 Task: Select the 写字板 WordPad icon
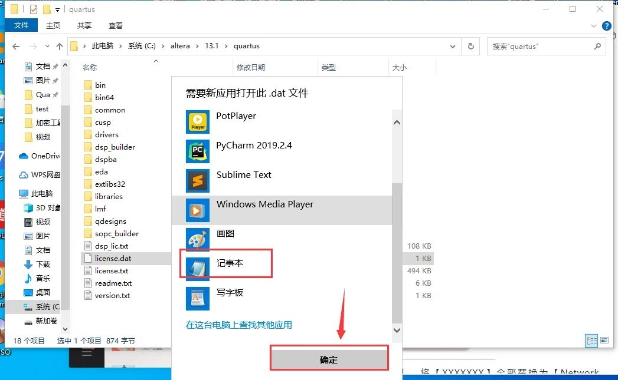198,299
